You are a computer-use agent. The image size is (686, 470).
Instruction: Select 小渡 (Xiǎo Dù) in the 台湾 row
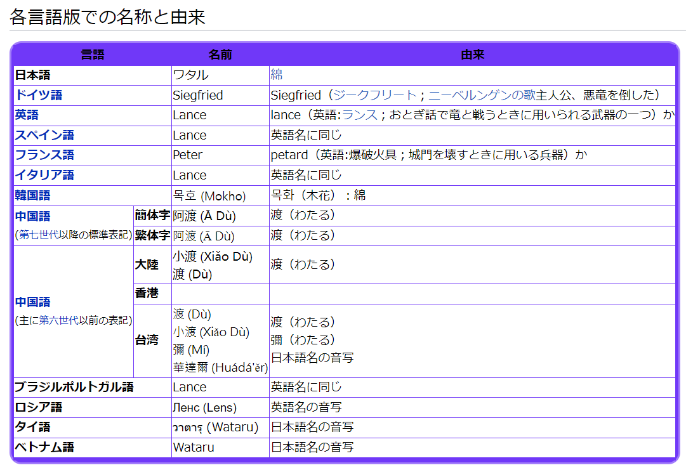pyautogui.click(x=211, y=332)
